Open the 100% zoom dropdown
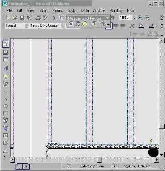 point(134,18)
